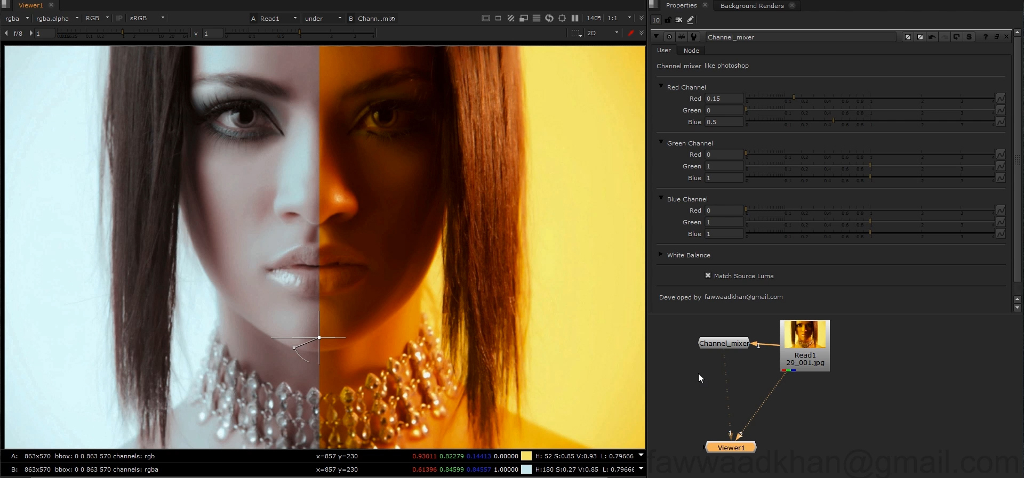This screenshot has width=1024, height=478.
Task: Click the clear all panels icon
Action: coord(679,20)
